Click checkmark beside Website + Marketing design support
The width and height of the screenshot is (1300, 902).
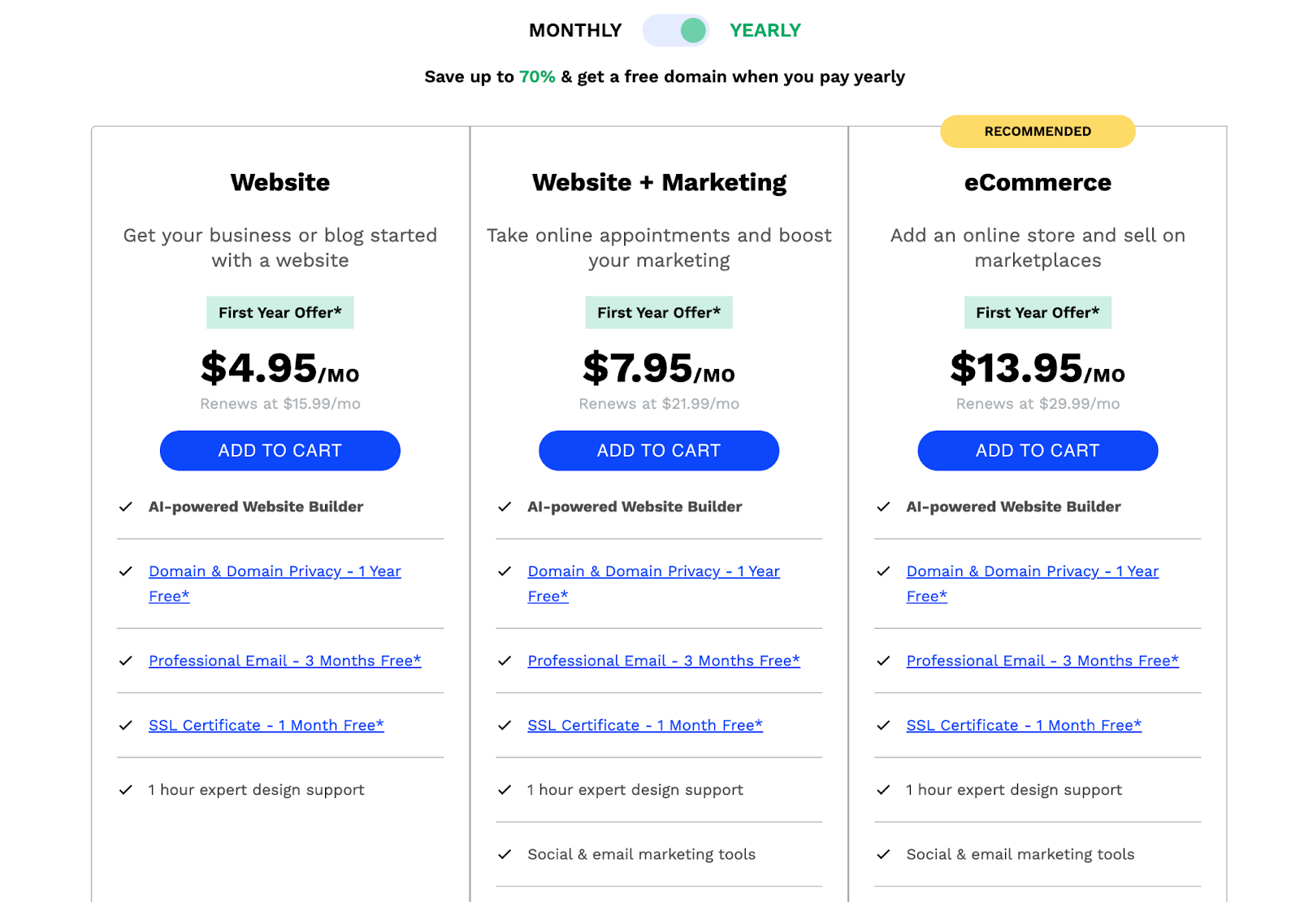(505, 790)
